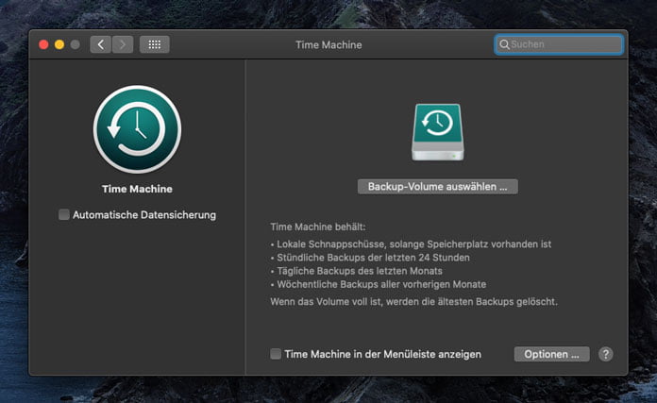Focus the Suchen search field
Screen dimensions: 657x403
coord(564,44)
